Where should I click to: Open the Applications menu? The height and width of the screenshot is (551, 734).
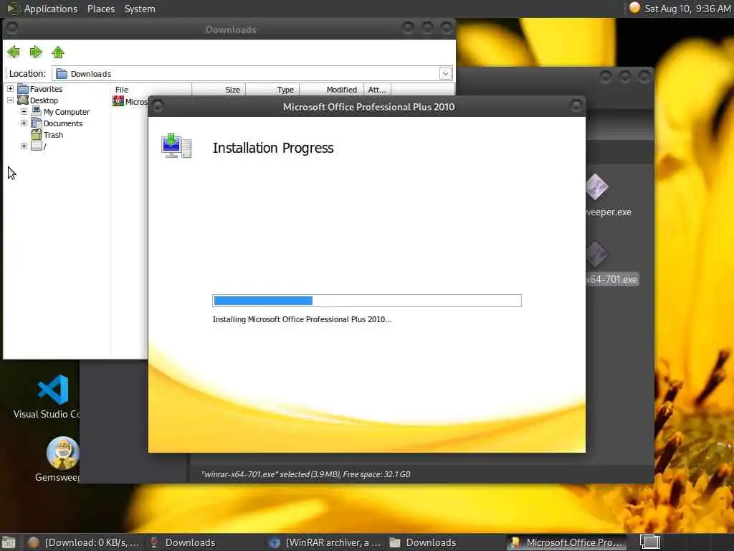51,9
